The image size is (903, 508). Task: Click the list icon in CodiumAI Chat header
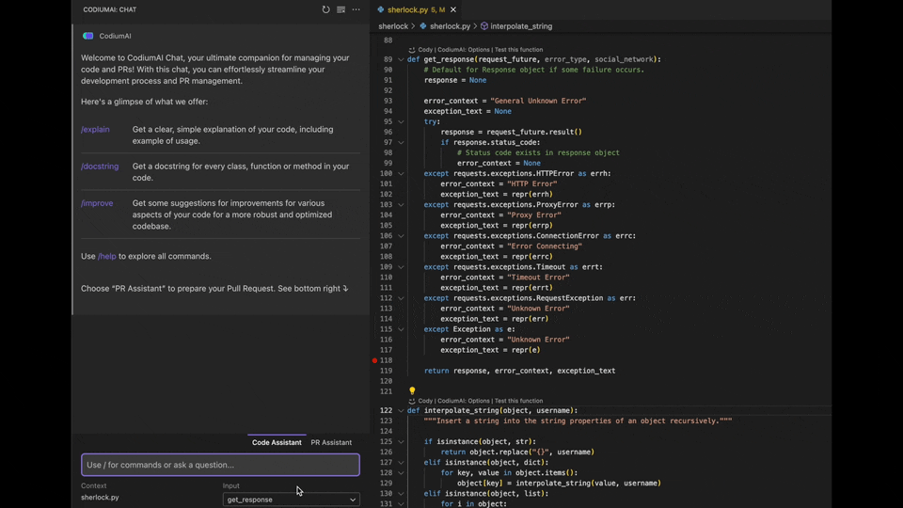341,9
